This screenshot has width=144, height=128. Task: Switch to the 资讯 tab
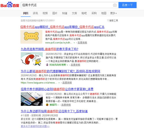pos(35,13)
